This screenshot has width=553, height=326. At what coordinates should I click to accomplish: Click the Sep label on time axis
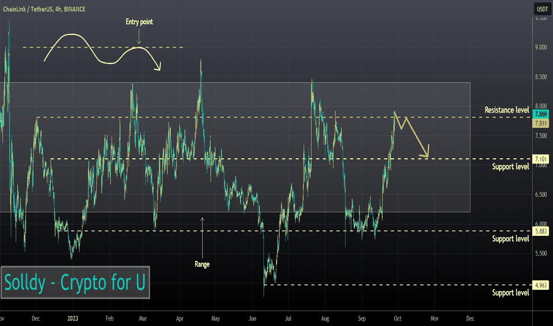[x=362, y=319]
